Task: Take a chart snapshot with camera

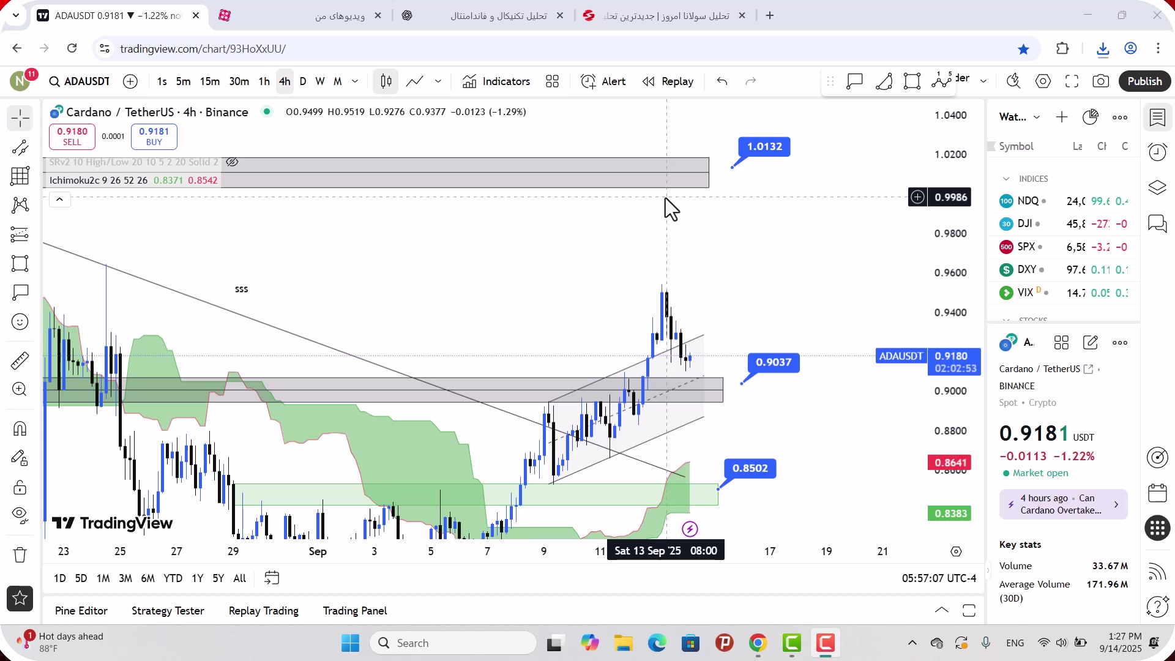Action: pyautogui.click(x=1101, y=81)
